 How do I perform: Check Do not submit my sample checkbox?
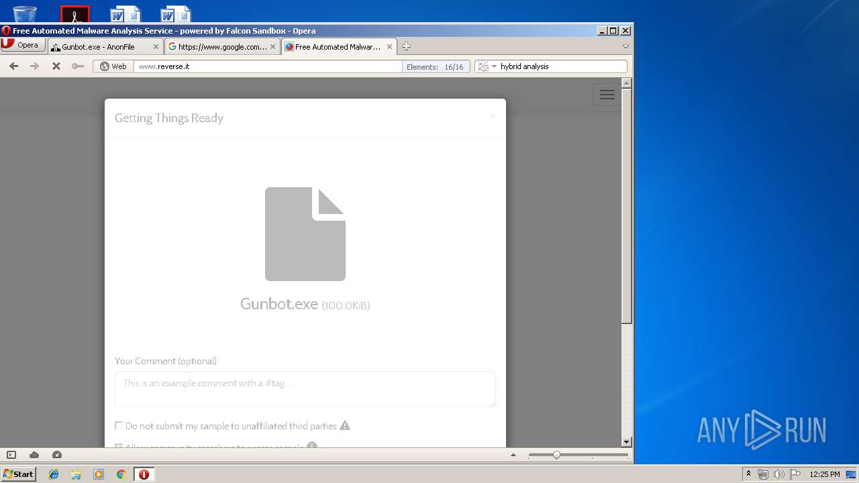tap(119, 425)
